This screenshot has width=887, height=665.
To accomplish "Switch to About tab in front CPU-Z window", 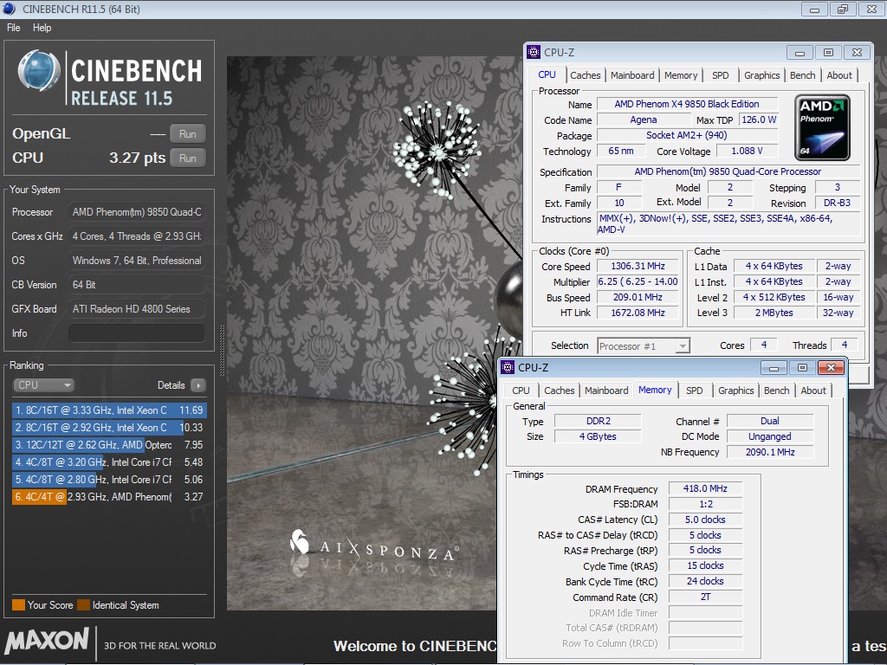I will tap(813, 391).
